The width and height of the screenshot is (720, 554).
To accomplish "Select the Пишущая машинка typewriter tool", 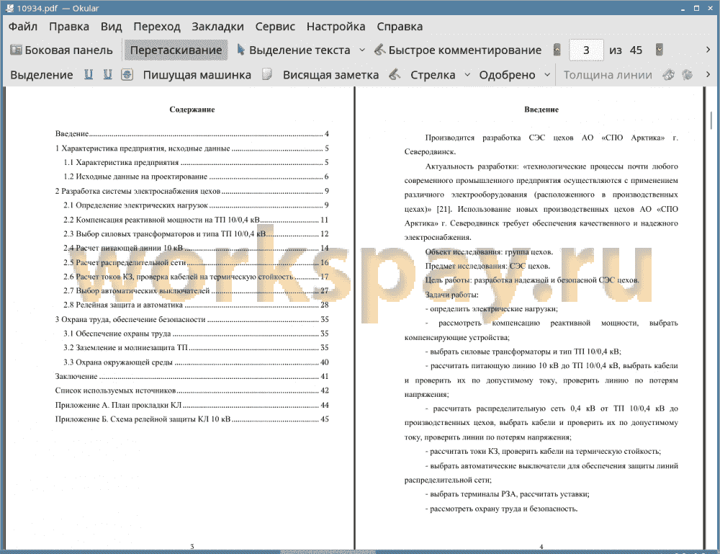I will click(x=197, y=75).
